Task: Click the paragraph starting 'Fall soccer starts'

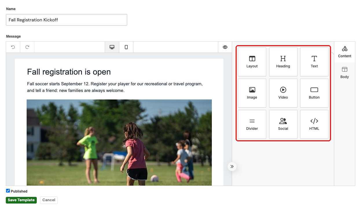Action: click(x=115, y=87)
